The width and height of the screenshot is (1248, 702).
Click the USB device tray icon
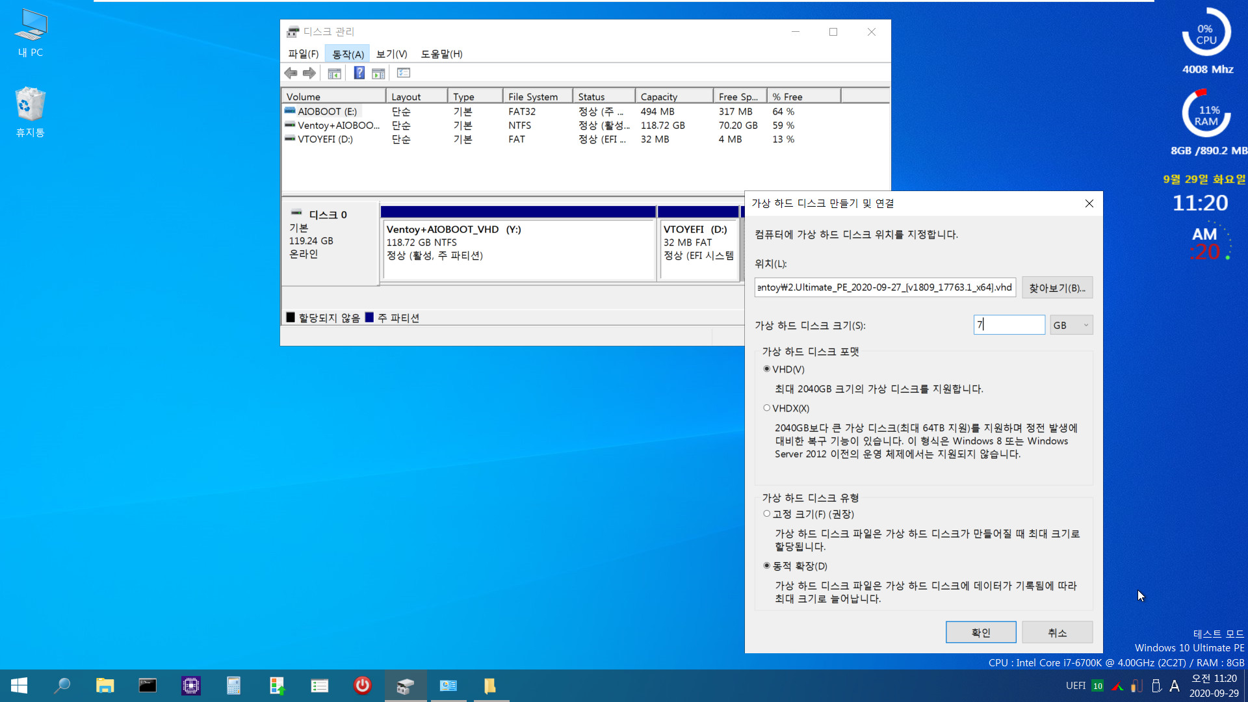(x=1156, y=686)
